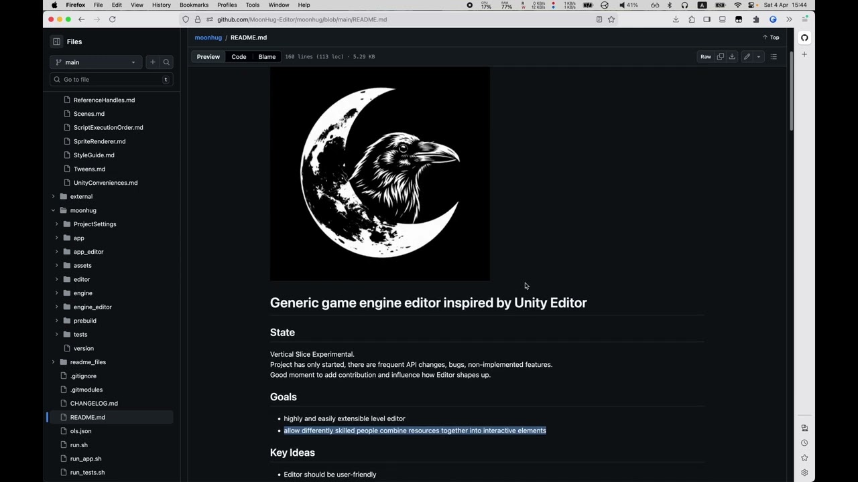This screenshot has width=858, height=482.
Task: Search this repository with magnifier icon
Action: point(166,62)
